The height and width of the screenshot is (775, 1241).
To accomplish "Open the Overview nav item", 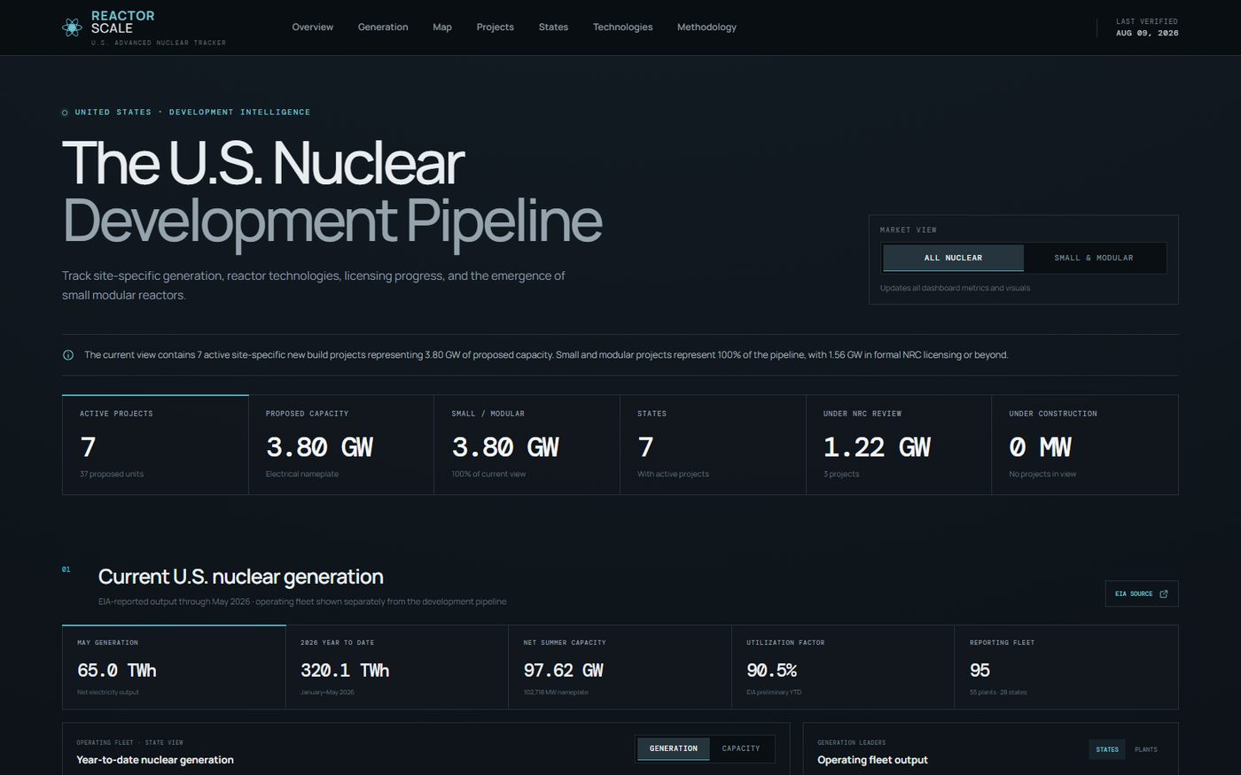I will 313,27.
